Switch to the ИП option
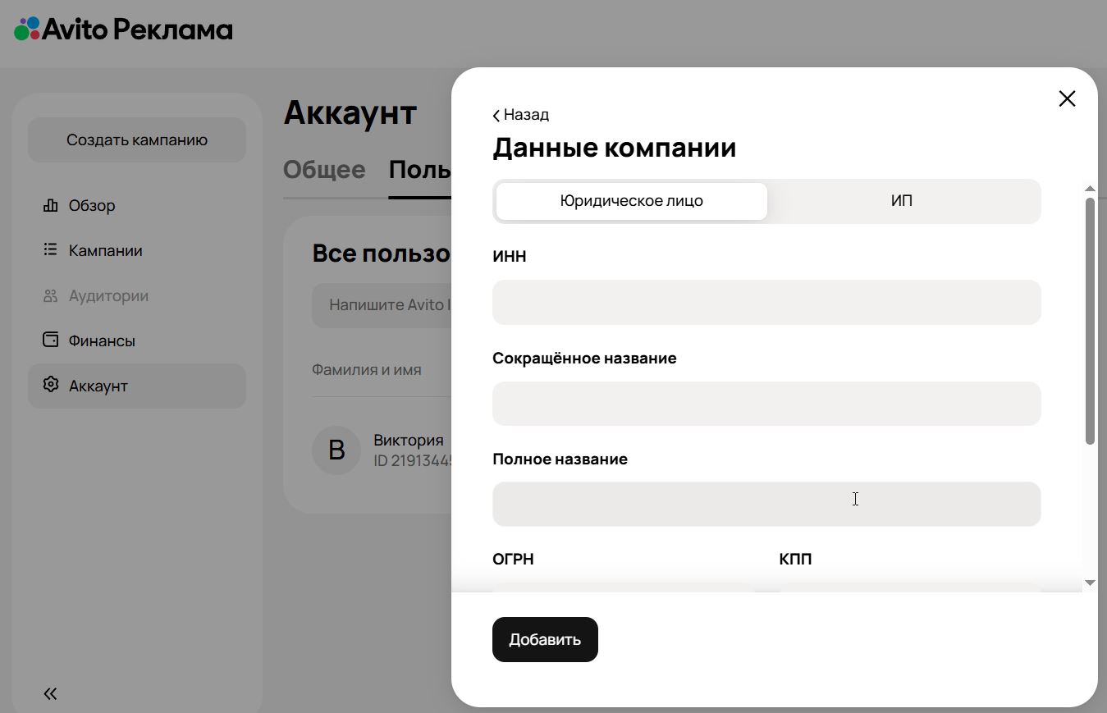The height and width of the screenshot is (713, 1107). 902,201
